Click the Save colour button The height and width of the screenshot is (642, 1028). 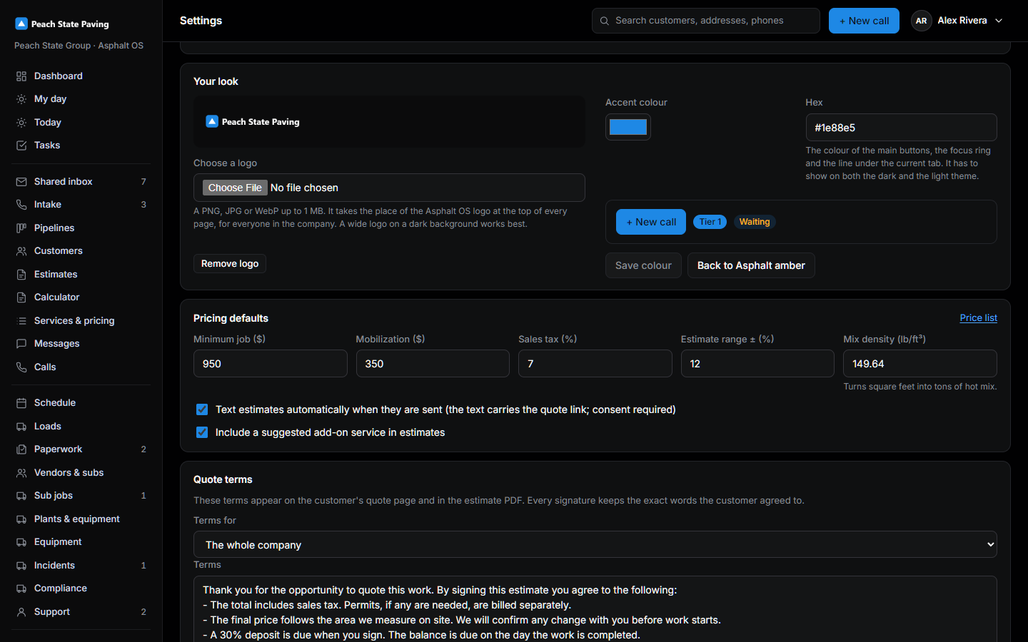[x=643, y=265]
